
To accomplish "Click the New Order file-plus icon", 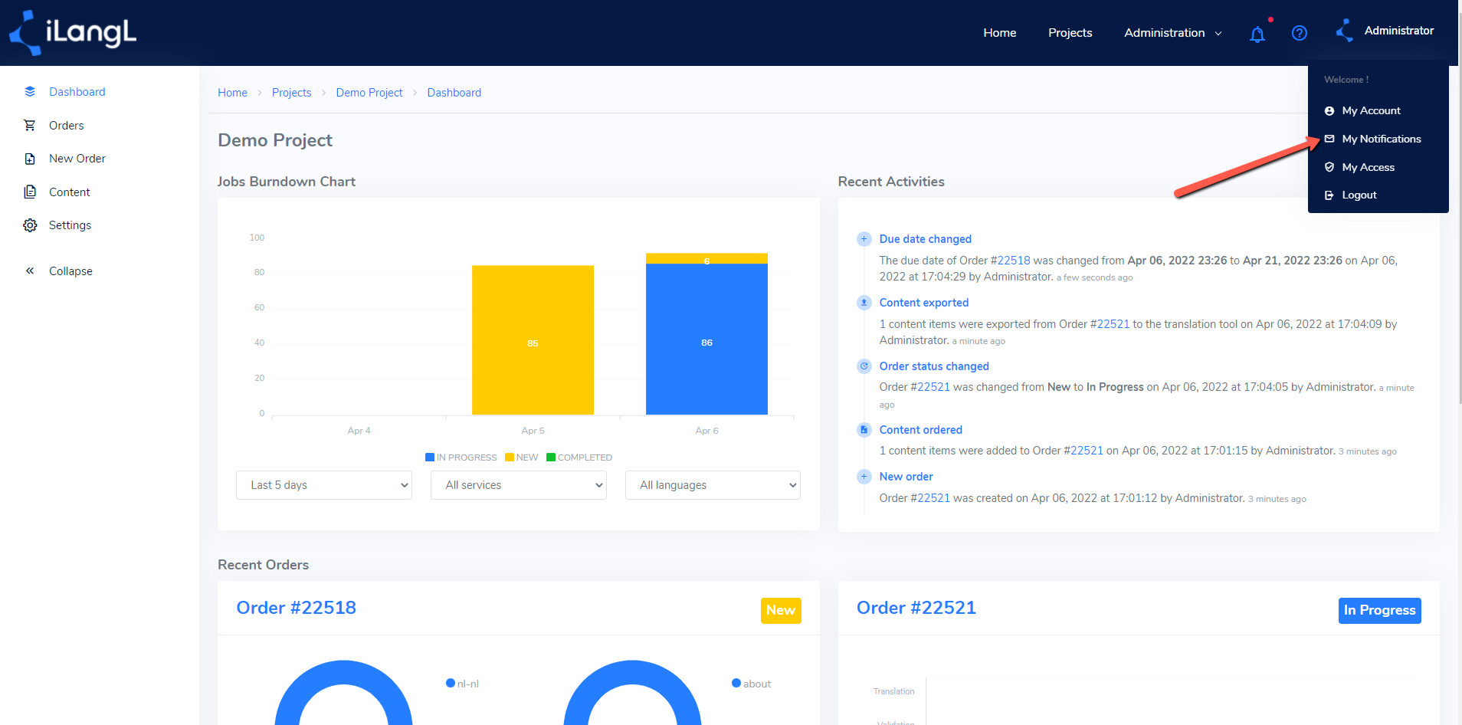I will (x=30, y=159).
